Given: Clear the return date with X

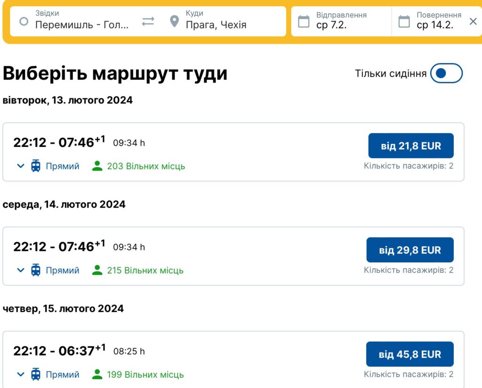Looking at the screenshot, I should [473, 21].
